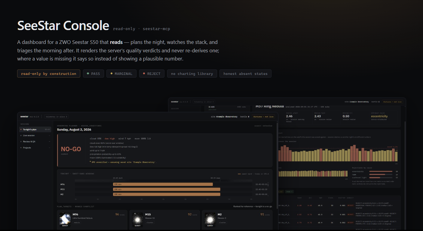Click the 'cloud 85%' condition chip
The height and width of the screenshot is (231, 423).
pyautogui.click(x=96, y=139)
